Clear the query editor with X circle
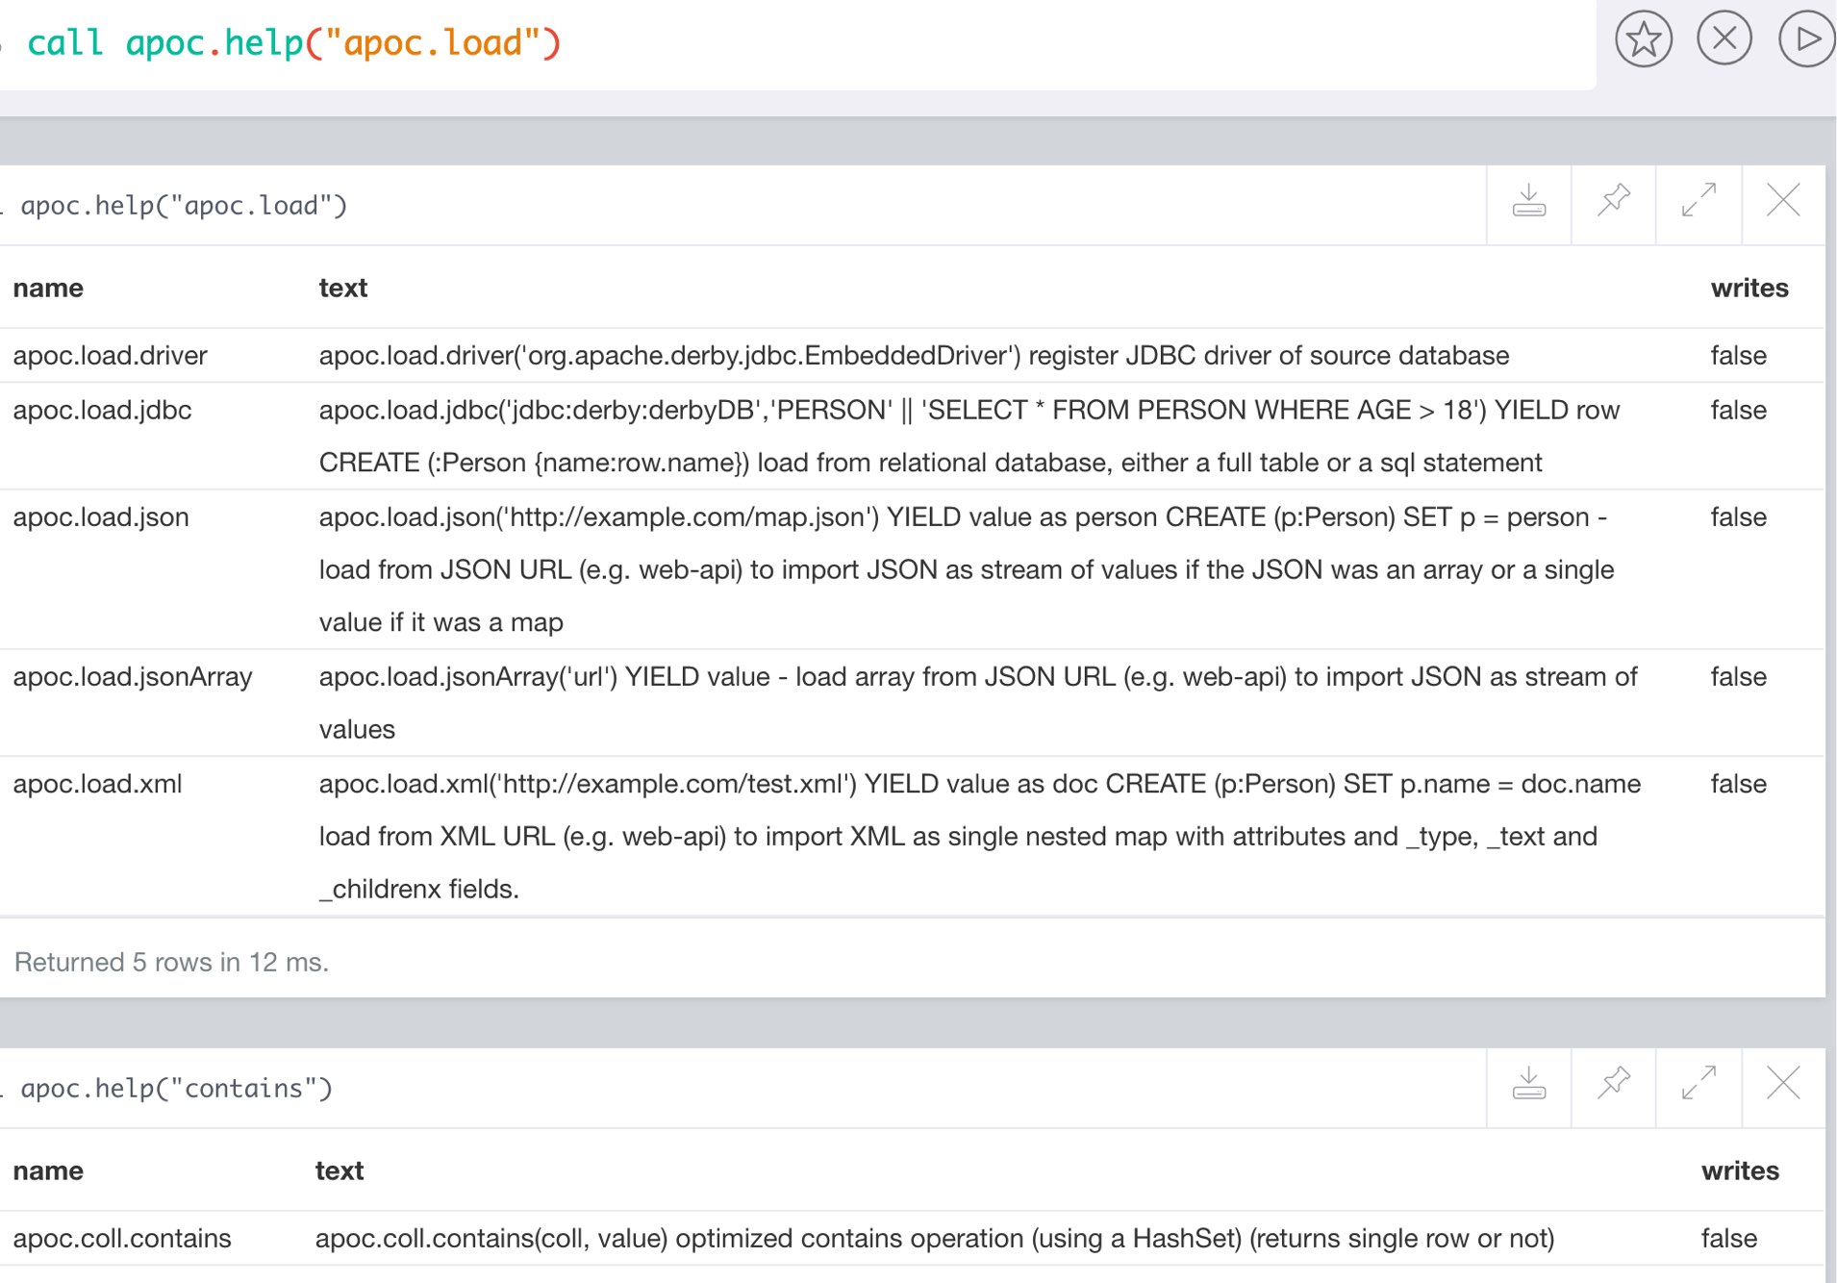The image size is (1837, 1283). (x=1724, y=38)
